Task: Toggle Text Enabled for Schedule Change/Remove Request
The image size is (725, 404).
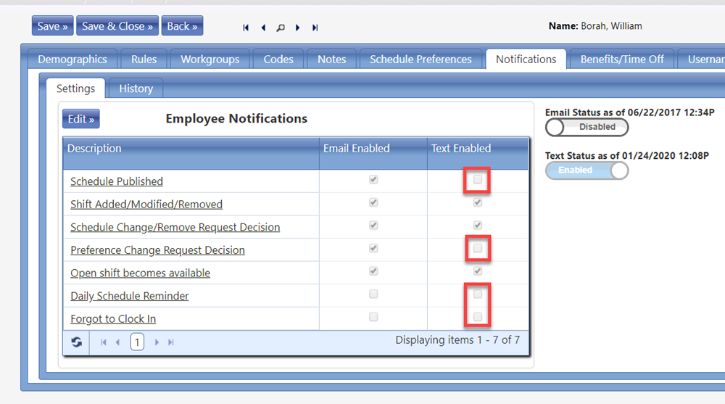Action: tap(478, 226)
